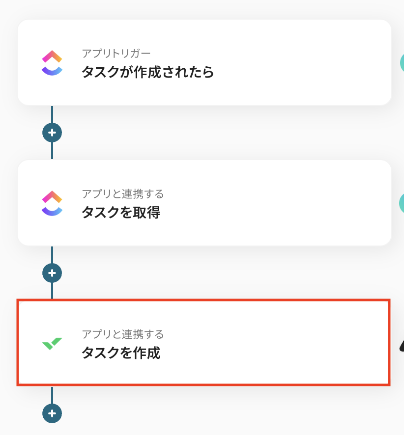Image resolution: width=404 pixels, height=435 pixels.
Task: Click connector line just above red-outlined card
Action: coord(52,291)
